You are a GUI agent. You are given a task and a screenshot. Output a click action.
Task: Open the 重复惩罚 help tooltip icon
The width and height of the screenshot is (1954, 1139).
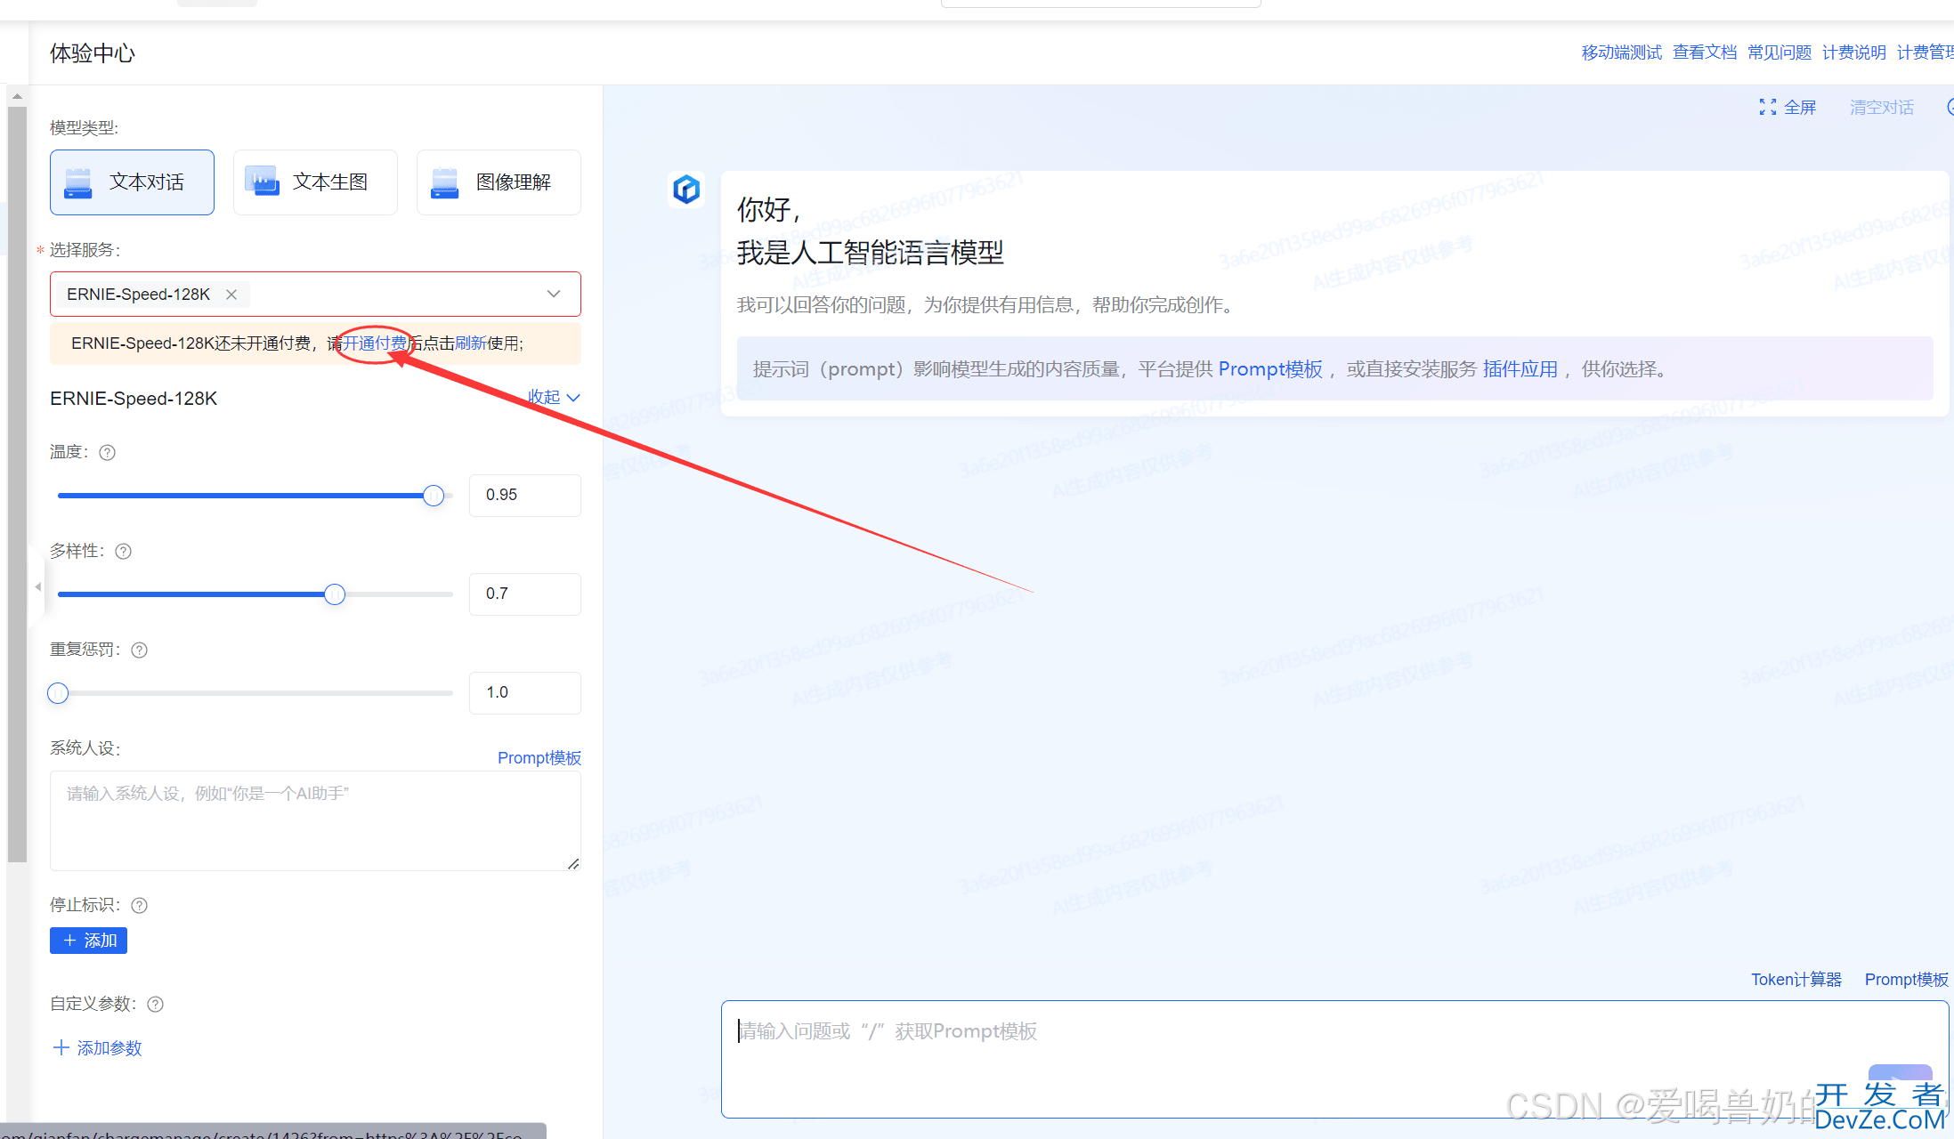tap(140, 650)
